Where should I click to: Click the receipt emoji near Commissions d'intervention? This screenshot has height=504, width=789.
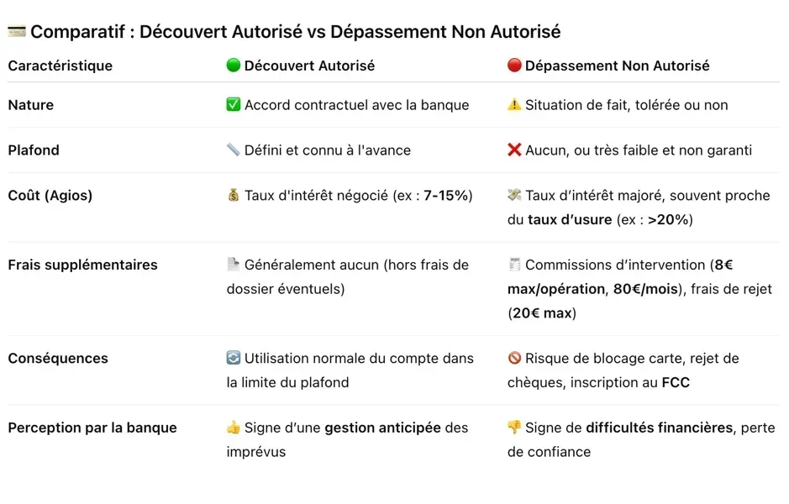[x=514, y=265]
